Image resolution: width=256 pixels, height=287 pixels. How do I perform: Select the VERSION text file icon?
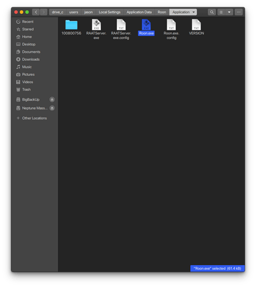click(x=196, y=25)
